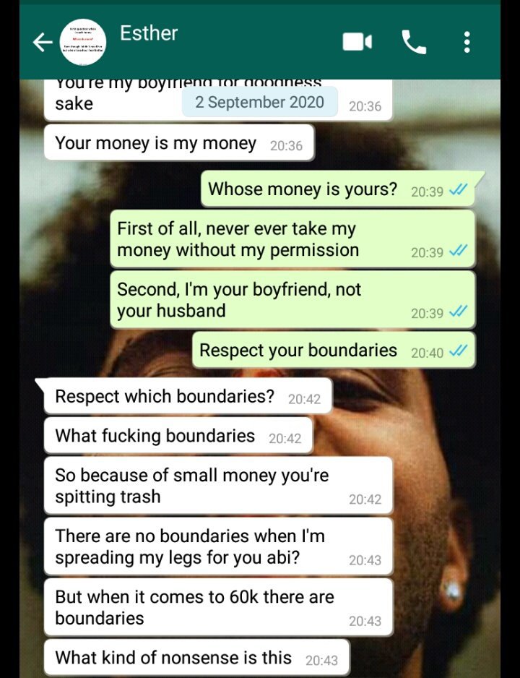Image resolution: width=520 pixels, height=678 pixels.
Task: Tap the message "Second, I'm your boyfriend"
Action: coord(292,300)
